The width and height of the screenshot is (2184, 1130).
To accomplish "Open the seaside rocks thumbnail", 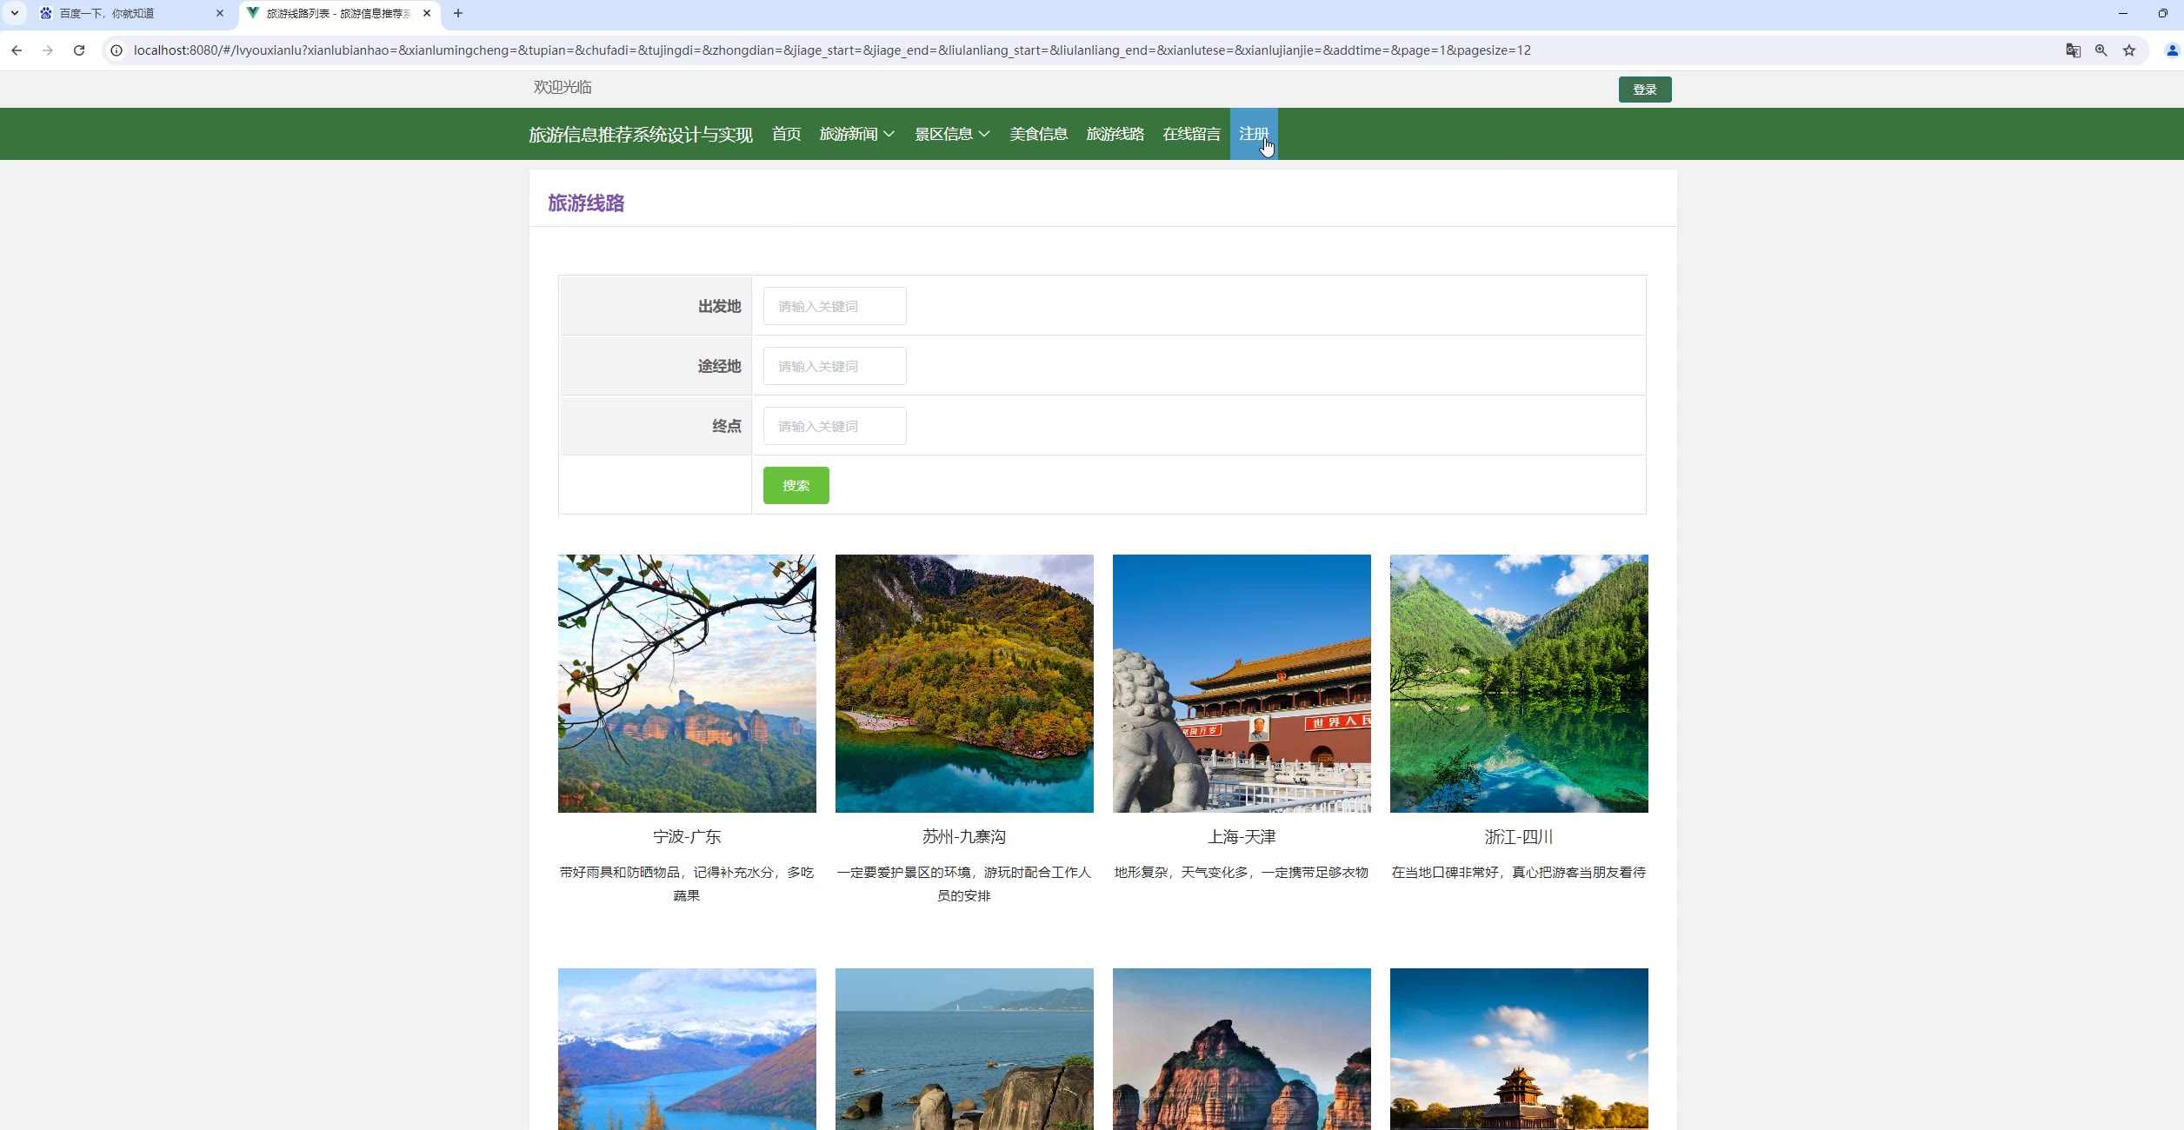I will 964,1049.
